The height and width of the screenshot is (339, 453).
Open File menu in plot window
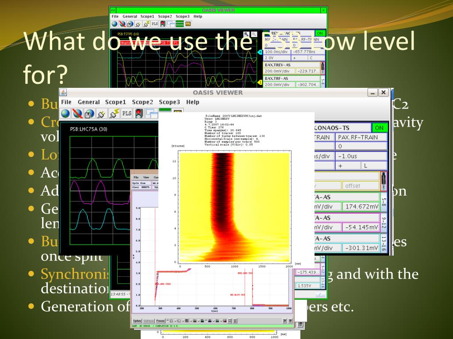click(136, 177)
